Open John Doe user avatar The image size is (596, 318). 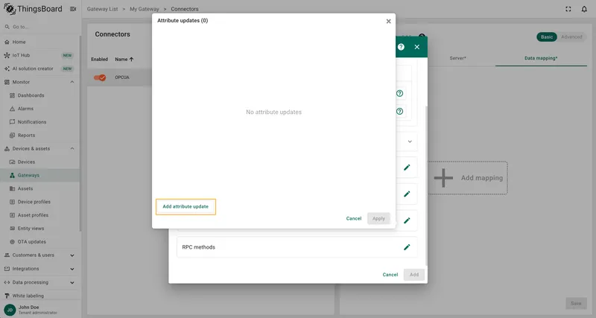10,310
